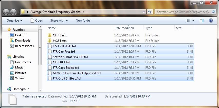The width and height of the screenshot is (219, 108).
Task: Open Recent Places in navigation pane
Action: pyautogui.click(x=24, y=46)
